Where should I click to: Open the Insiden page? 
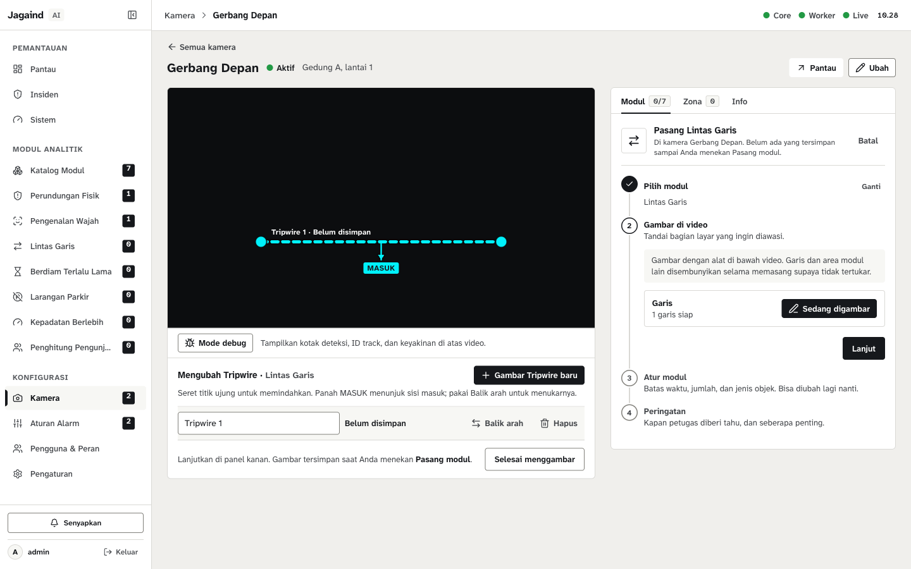tap(75, 94)
